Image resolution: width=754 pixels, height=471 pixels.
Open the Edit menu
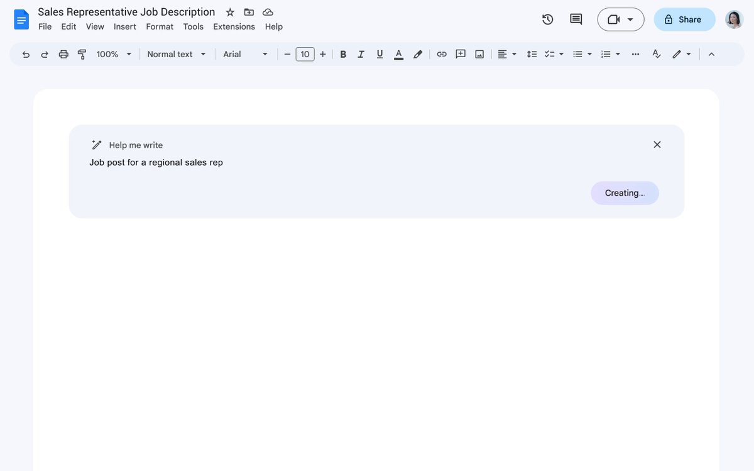[x=68, y=26]
